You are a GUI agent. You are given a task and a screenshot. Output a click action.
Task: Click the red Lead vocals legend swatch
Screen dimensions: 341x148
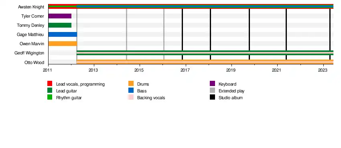click(x=50, y=84)
